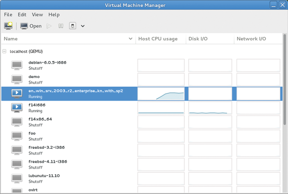Open the Help menu

point(54,15)
